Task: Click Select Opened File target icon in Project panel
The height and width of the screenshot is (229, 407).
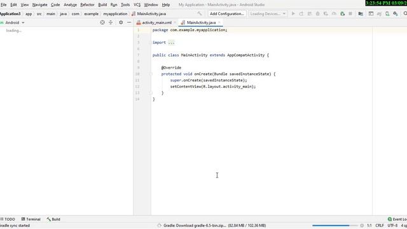Action: 102,23
